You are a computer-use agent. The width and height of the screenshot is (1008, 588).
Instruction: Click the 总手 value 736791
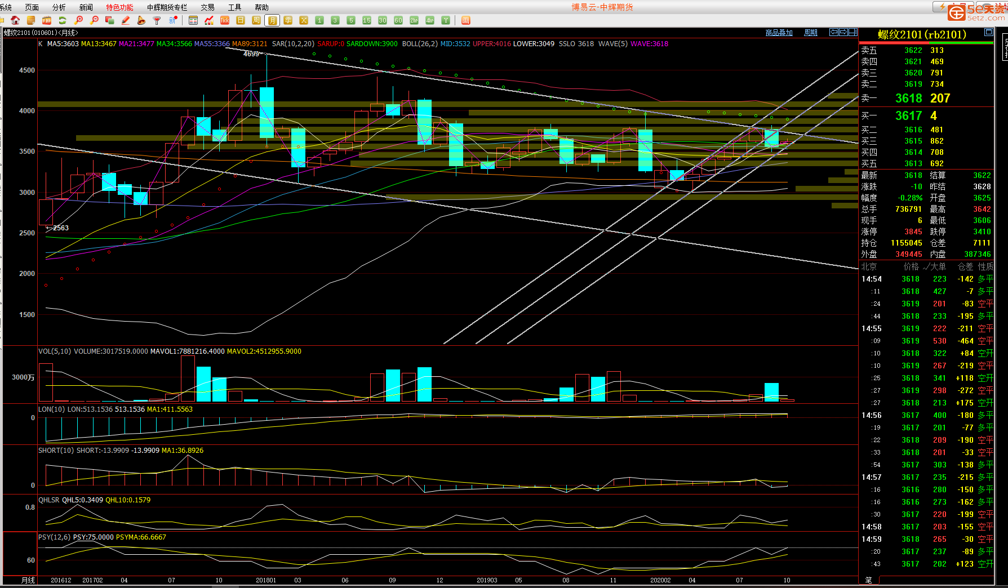908,210
